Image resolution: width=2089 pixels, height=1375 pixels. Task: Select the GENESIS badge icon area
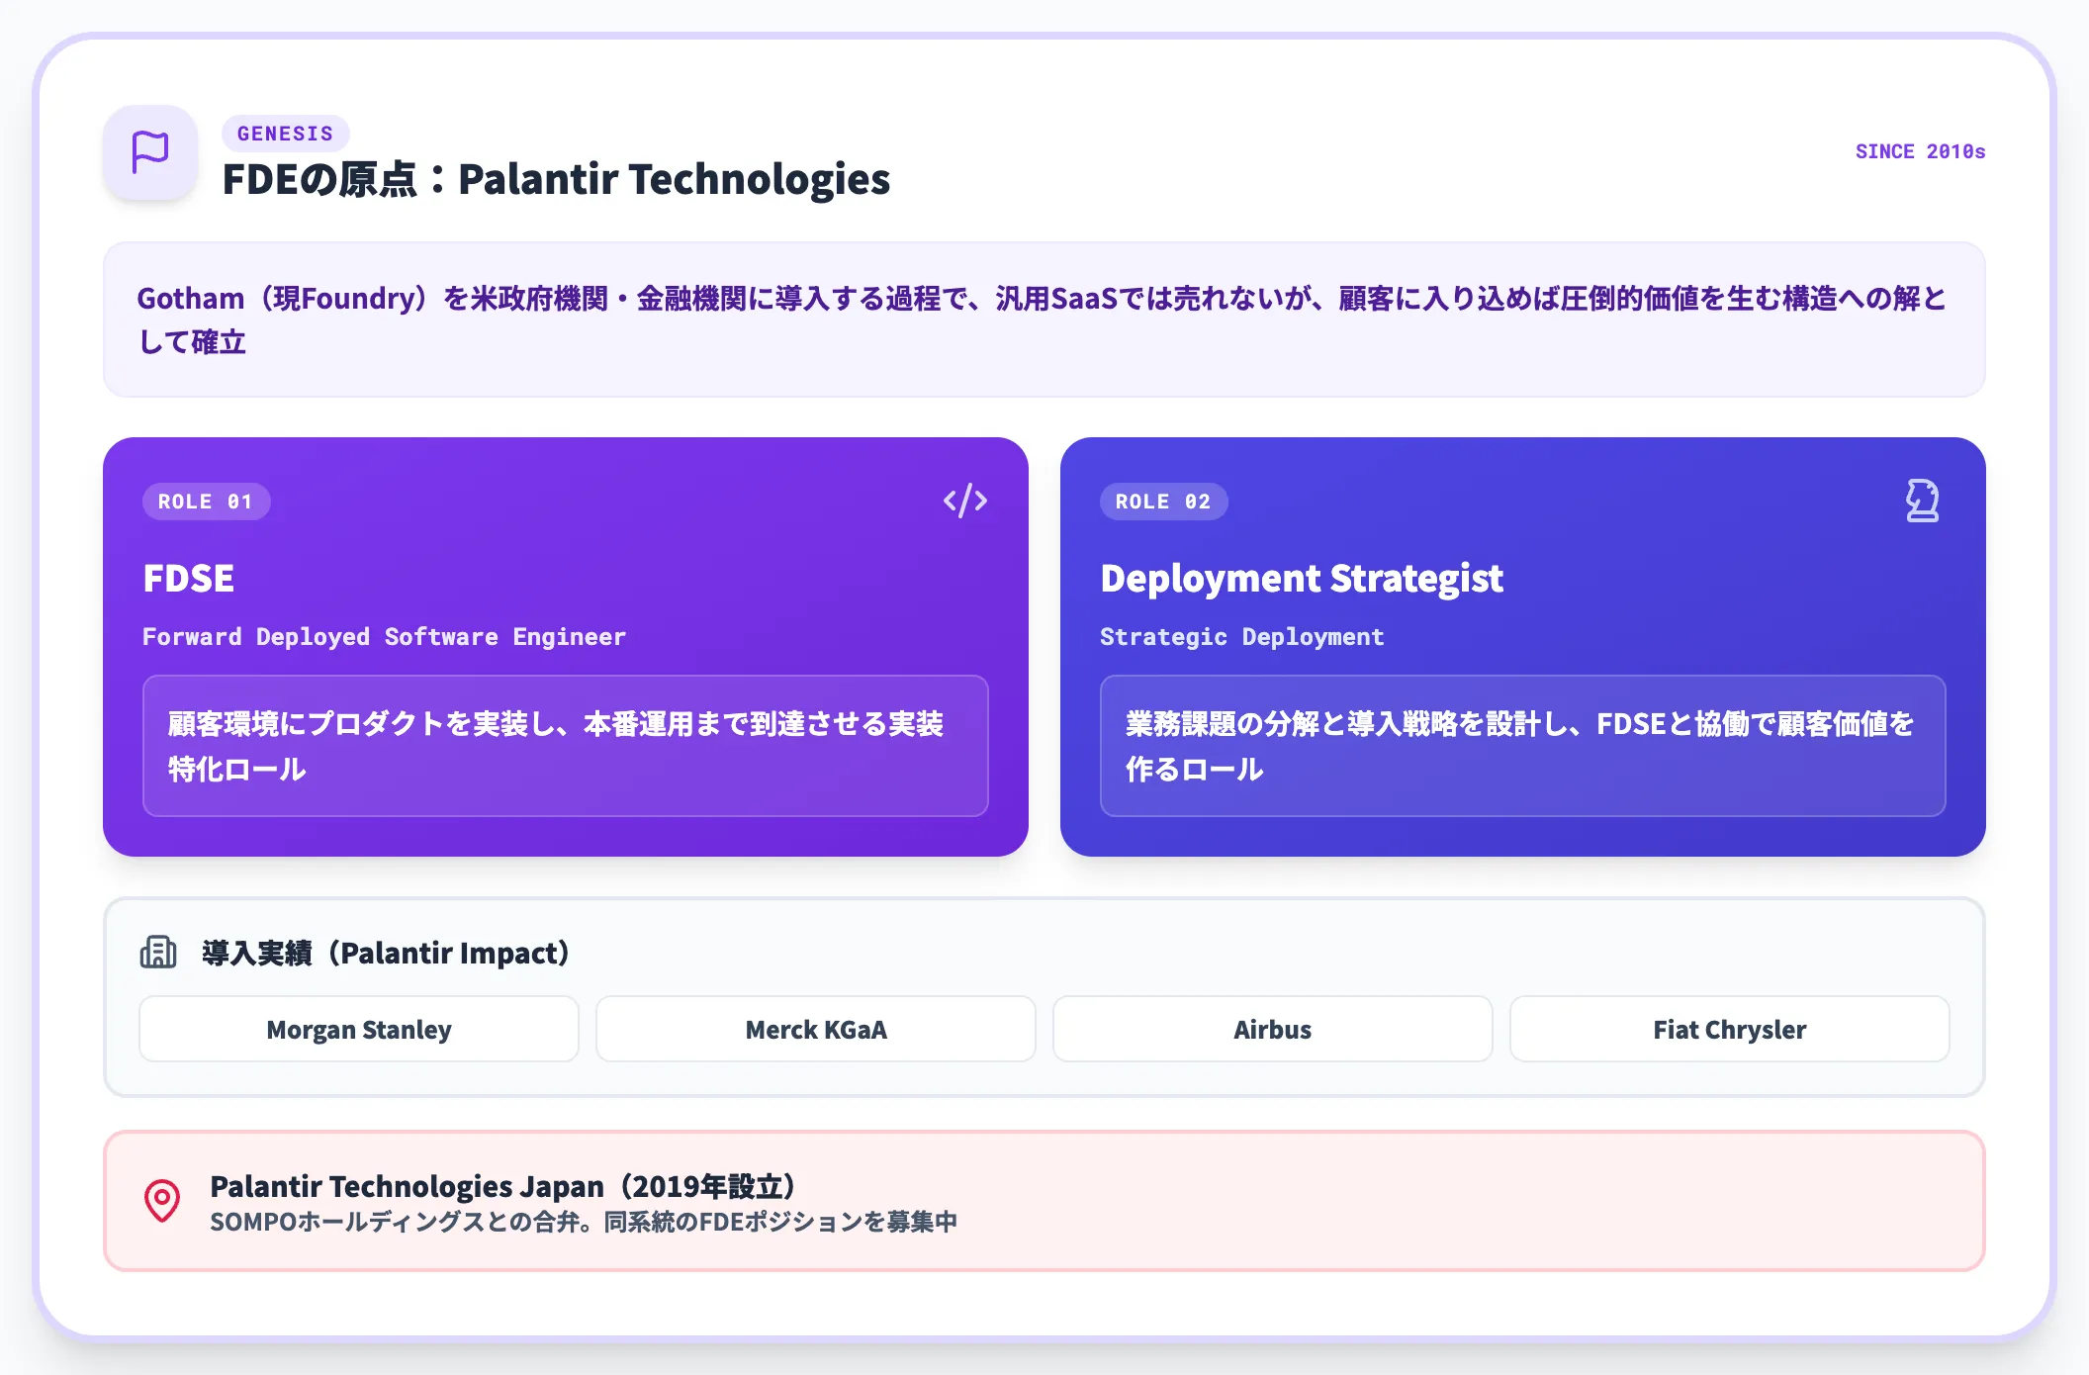pyautogui.click(x=285, y=134)
